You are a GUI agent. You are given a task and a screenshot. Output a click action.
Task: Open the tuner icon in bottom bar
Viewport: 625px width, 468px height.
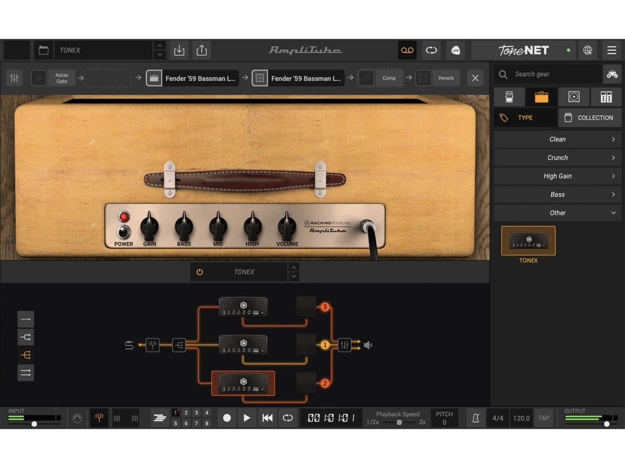(x=99, y=418)
